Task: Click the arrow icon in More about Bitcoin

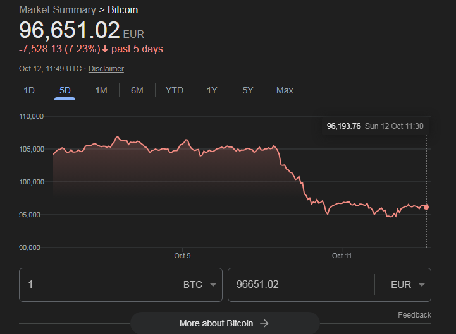Action: click(x=264, y=323)
